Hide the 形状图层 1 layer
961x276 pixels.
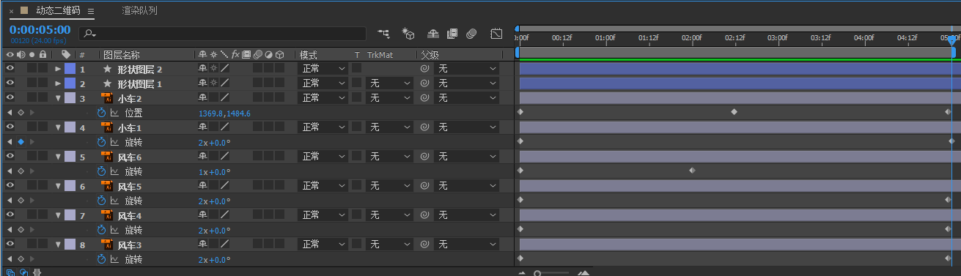click(x=10, y=83)
